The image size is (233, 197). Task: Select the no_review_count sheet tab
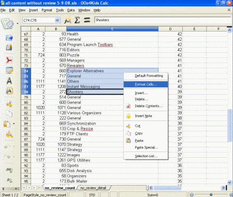click(x=60, y=188)
